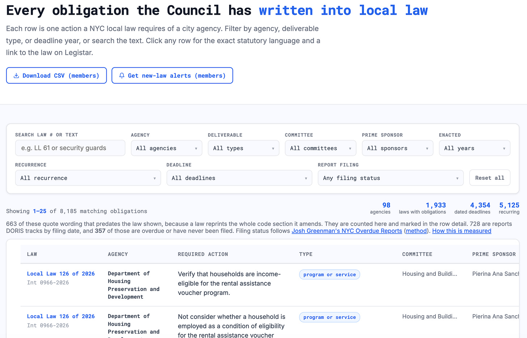
Task: Open the Recurrence dropdown
Action: tap(88, 178)
